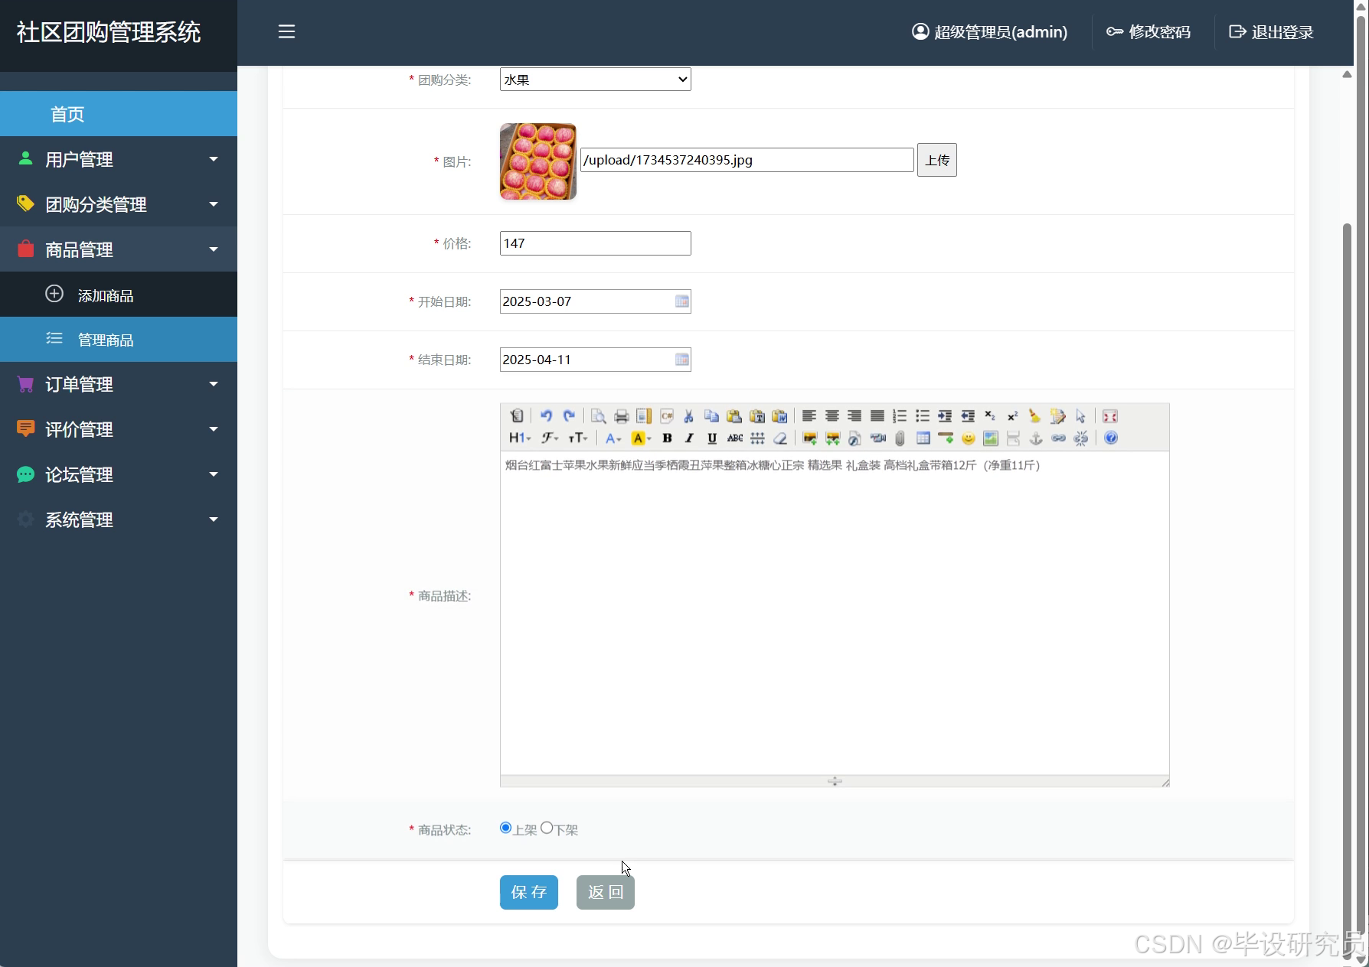
Task: Expand the 用户管理 sidebar section
Action: coord(119,159)
